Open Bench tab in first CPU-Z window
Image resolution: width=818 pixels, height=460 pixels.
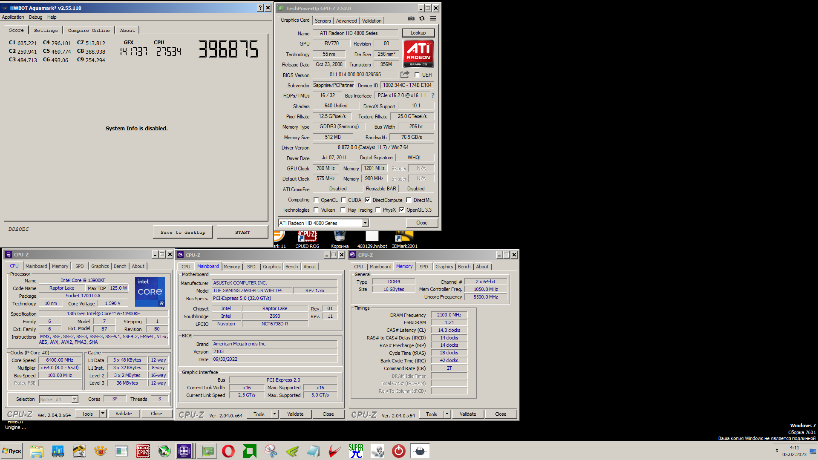(120, 266)
